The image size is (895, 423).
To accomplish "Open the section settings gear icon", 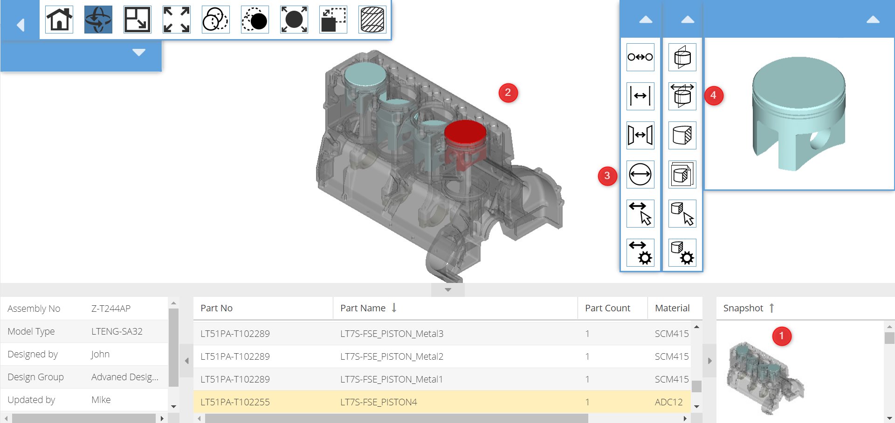I will (682, 253).
